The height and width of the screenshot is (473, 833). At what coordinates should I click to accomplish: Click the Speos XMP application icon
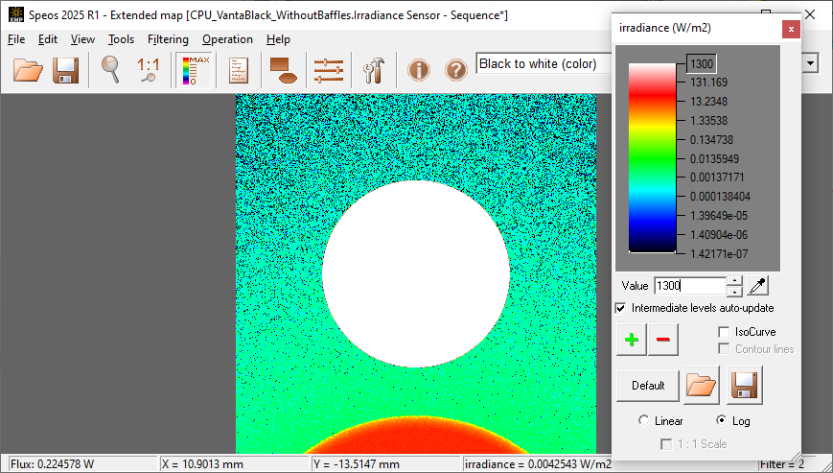coord(16,14)
